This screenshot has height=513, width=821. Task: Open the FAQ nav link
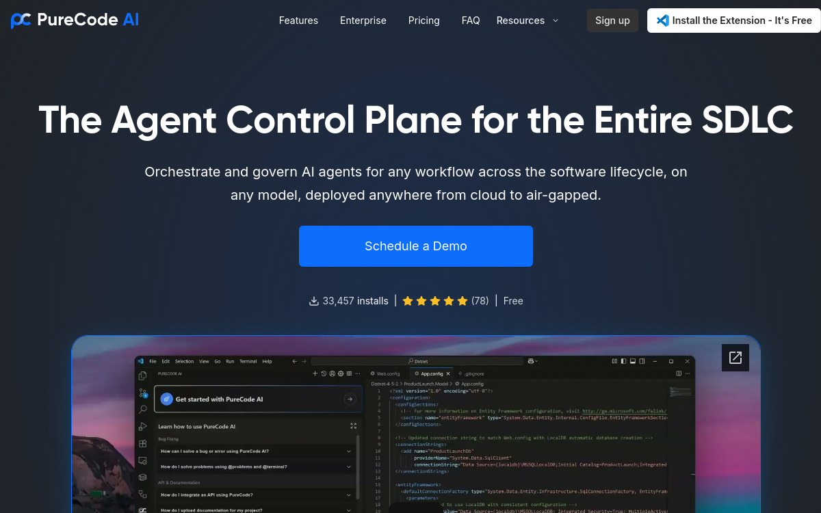tap(471, 21)
